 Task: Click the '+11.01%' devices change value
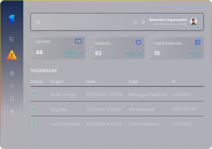tap(70, 53)
